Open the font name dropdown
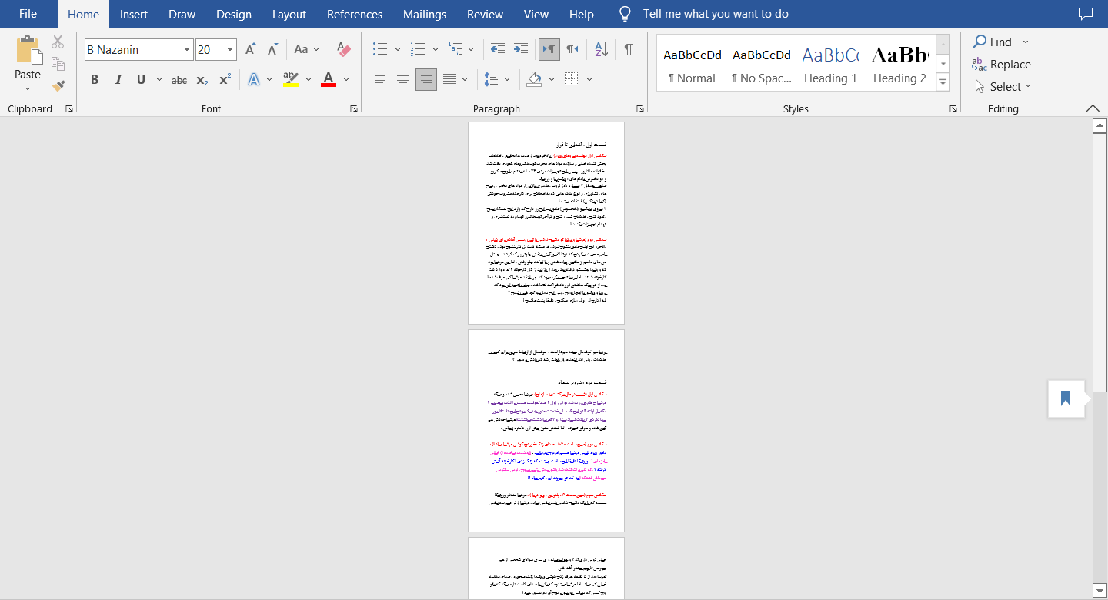 [x=187, y=50]
